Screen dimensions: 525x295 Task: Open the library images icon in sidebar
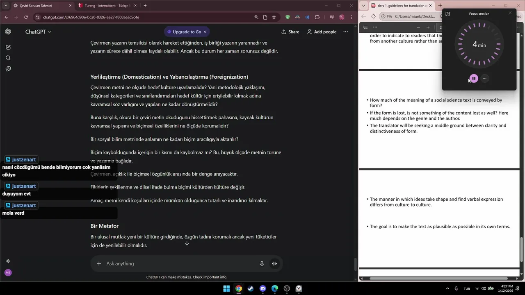pos(8,69)
